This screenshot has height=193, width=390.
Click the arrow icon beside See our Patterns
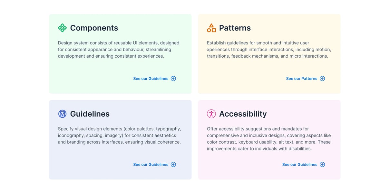[x=322, y=78]
